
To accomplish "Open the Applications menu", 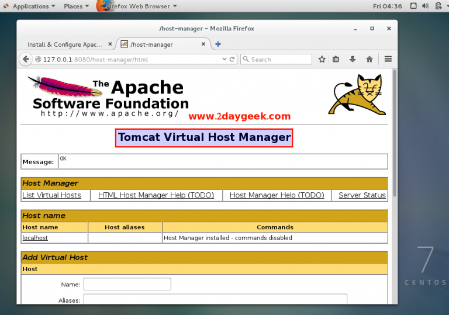I will 30,6.
